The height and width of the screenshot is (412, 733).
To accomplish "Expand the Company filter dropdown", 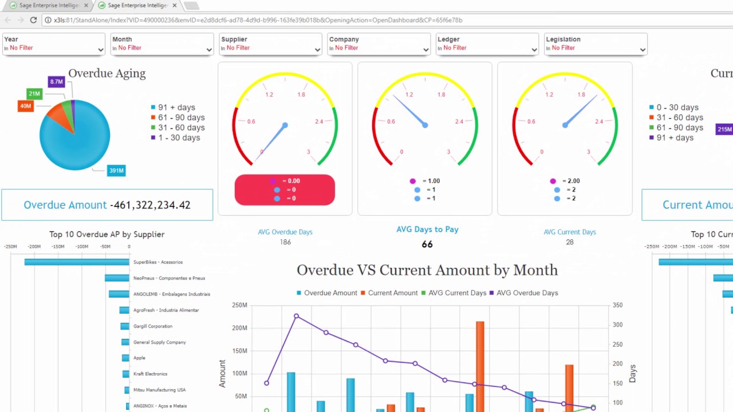I will click(x=379, y=43).
